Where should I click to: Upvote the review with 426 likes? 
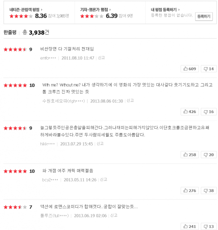[190, 112]
